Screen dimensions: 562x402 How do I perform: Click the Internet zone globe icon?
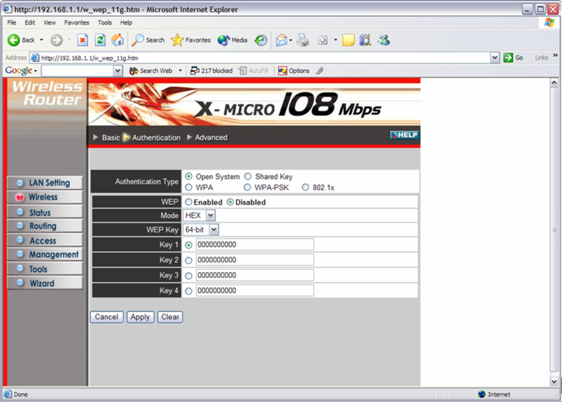tap(482, 394)
